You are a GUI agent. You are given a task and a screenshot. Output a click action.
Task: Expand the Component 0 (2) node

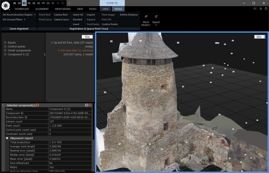[5, 54]
